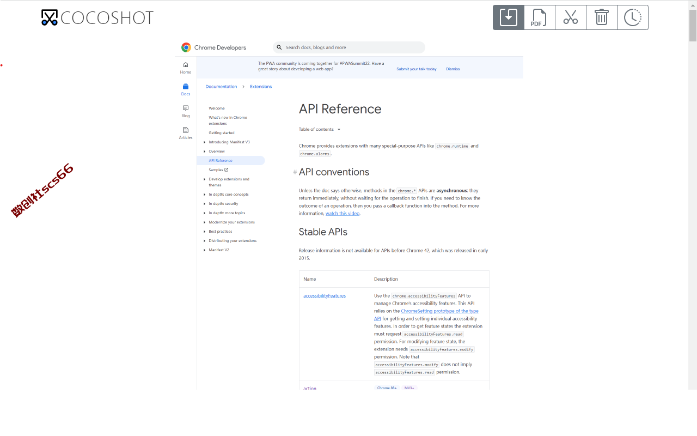Click the Extensions breadcrumb
This screenshot has height=436, width=697.
tap(261, 87)
